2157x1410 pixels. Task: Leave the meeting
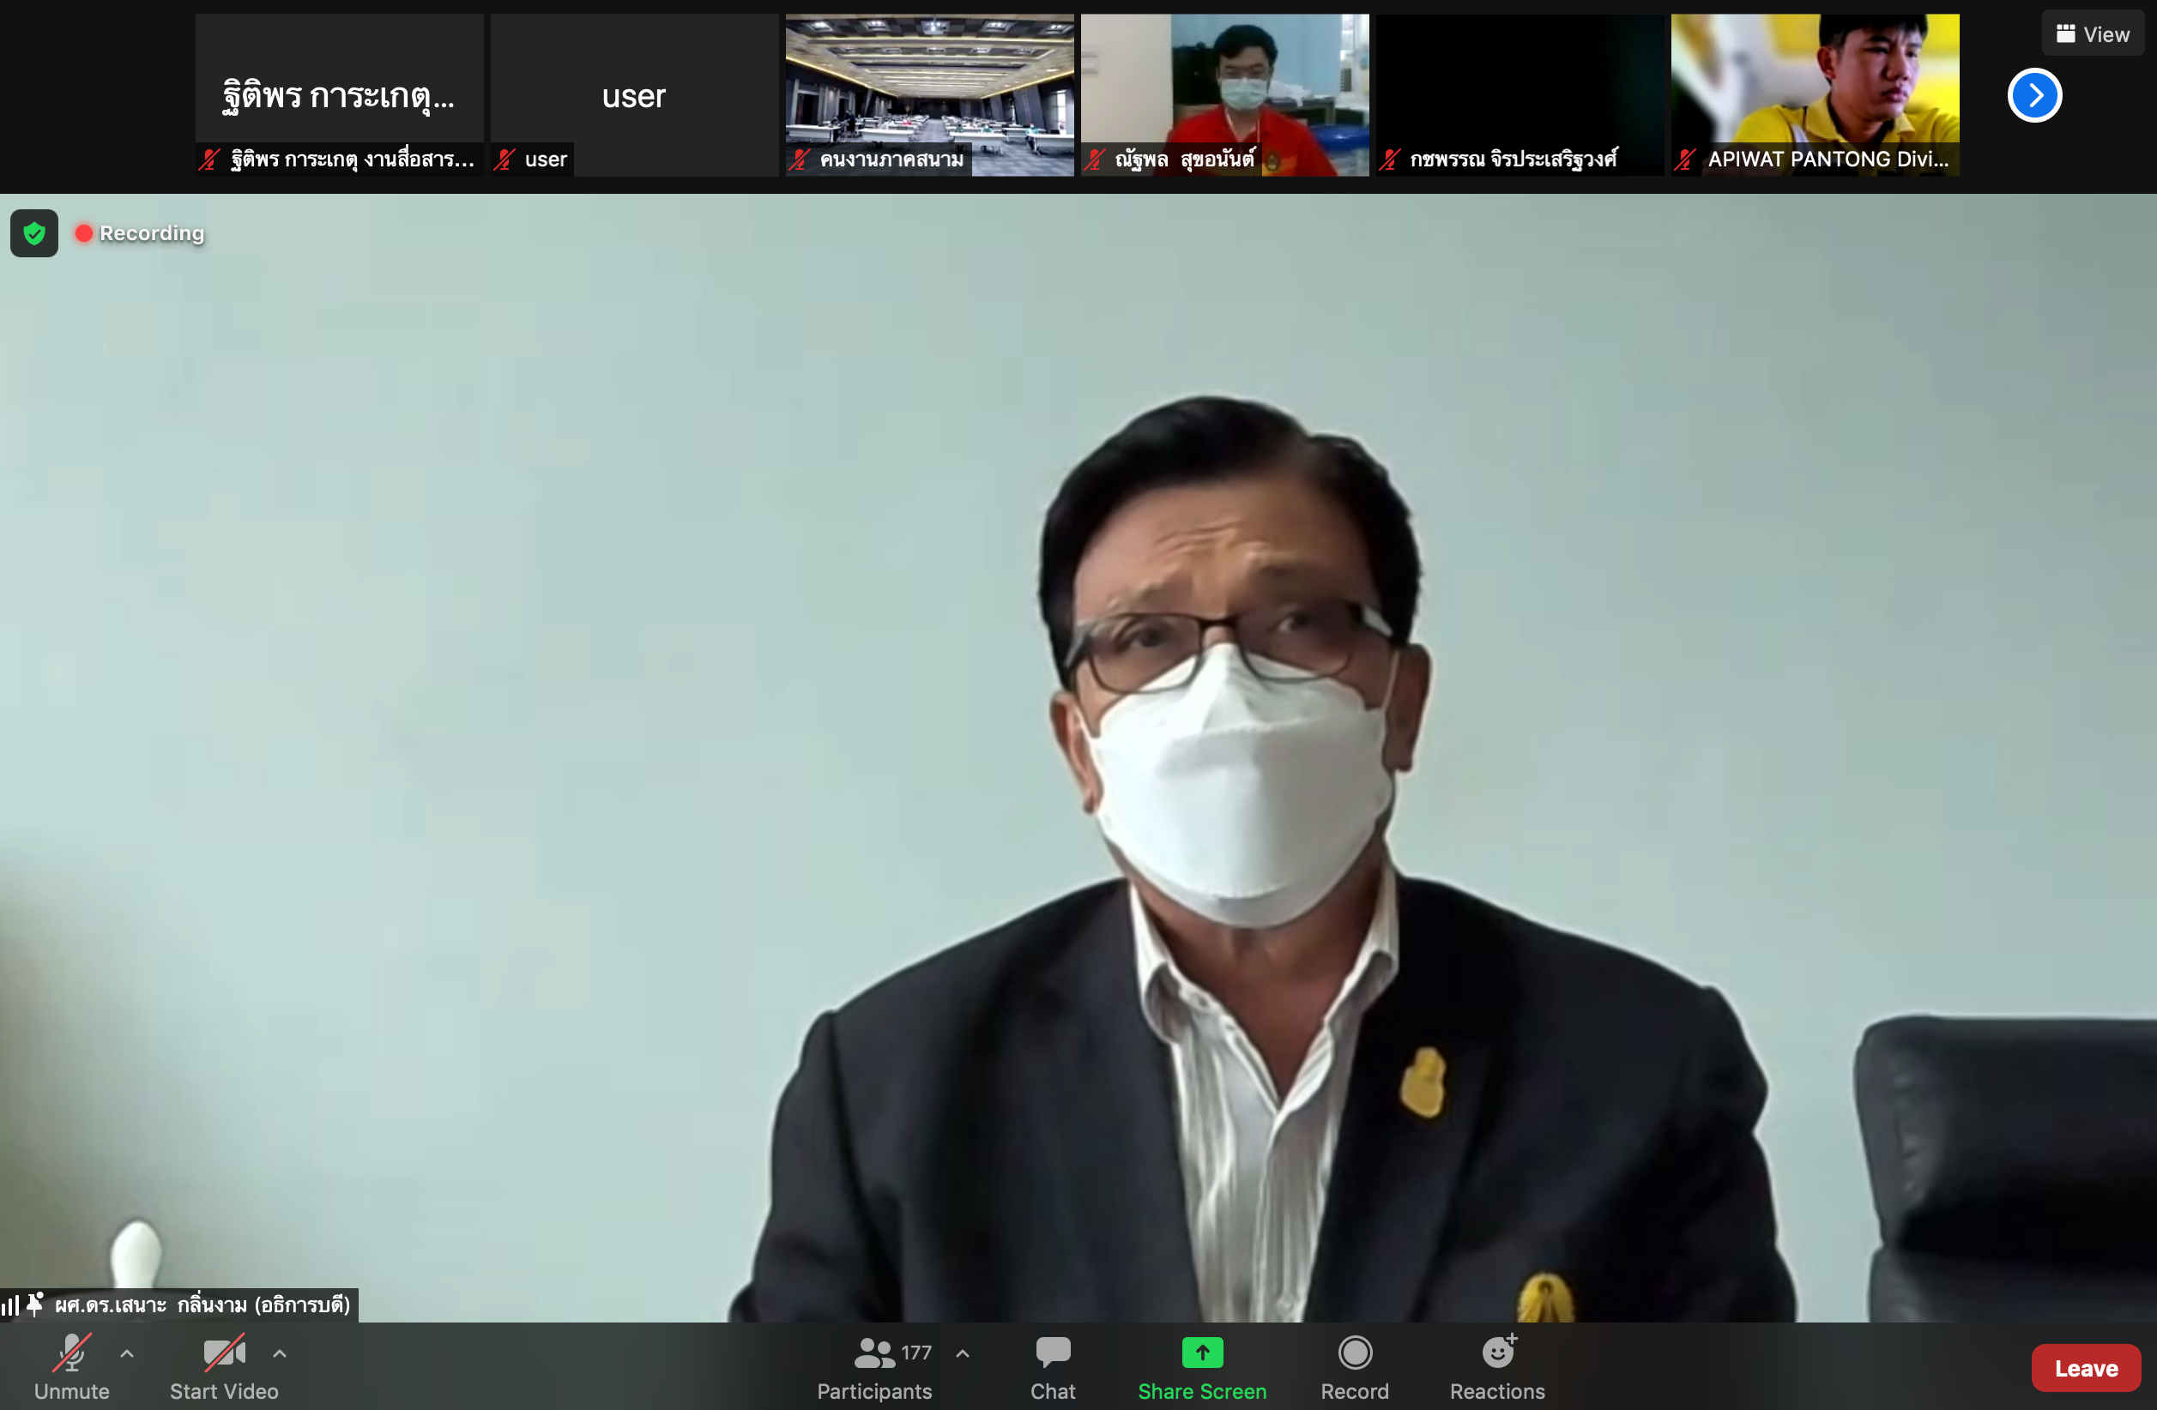2086,1367
